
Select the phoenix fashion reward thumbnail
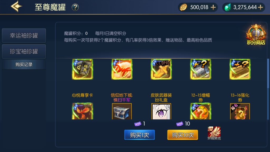tap(83, 111)
